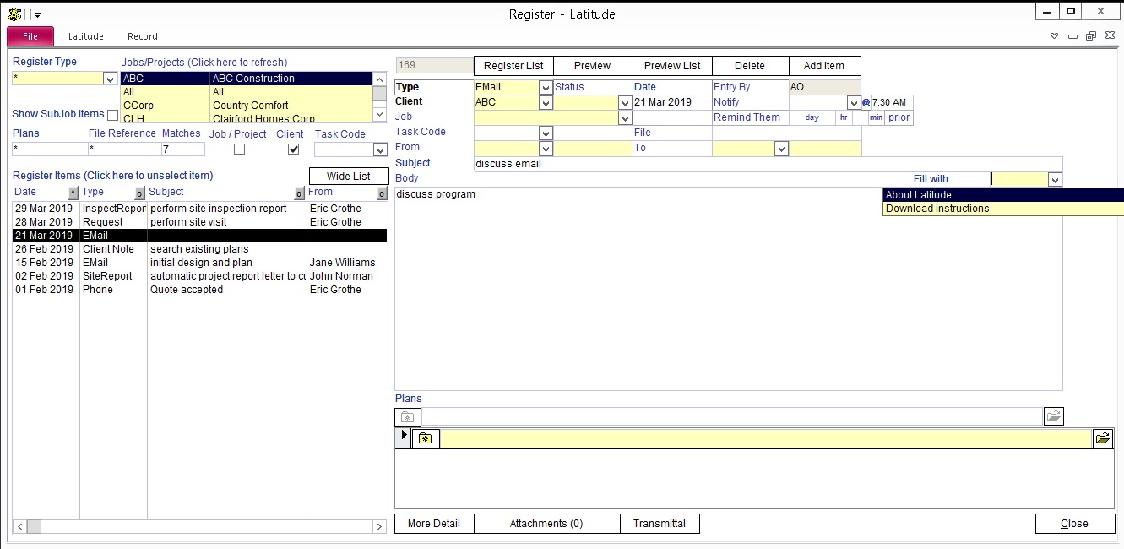
Task: Open the Register Type dropdown
Action: 110,79
